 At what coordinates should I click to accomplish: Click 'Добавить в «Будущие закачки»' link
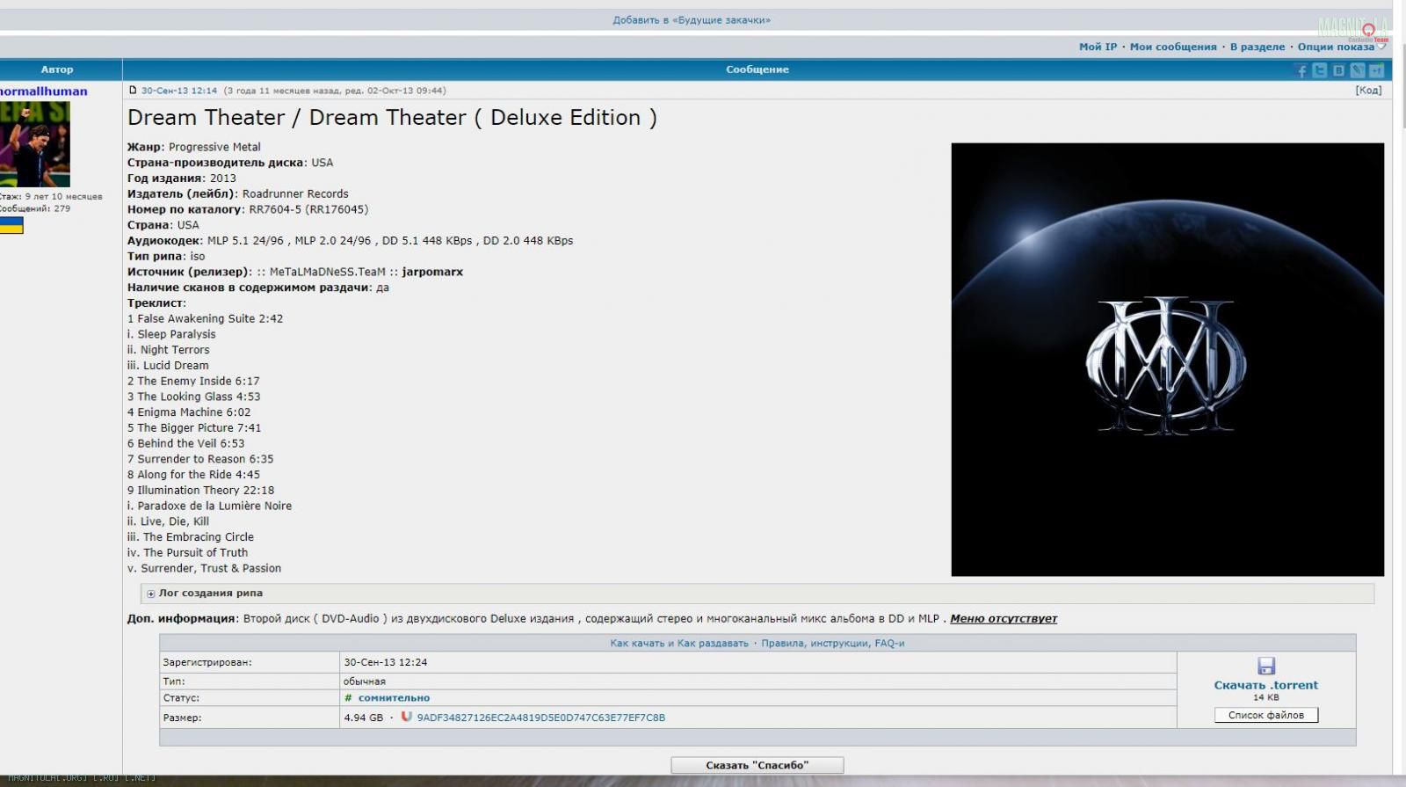point(692,20)
